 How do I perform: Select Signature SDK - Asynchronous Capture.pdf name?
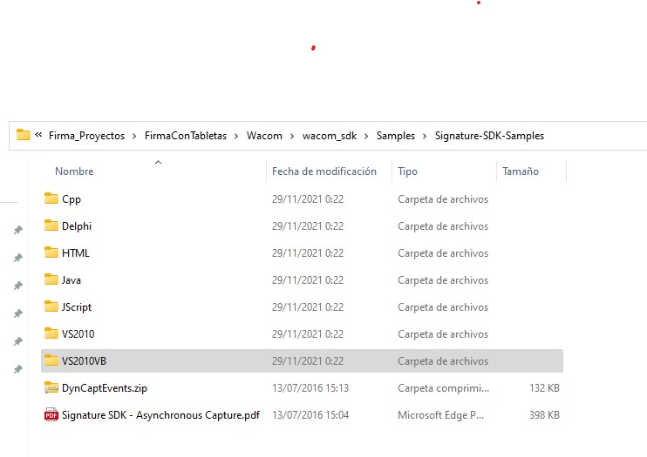161,415
